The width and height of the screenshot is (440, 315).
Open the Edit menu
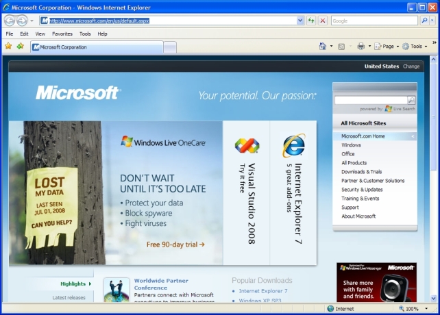point(24,34)
